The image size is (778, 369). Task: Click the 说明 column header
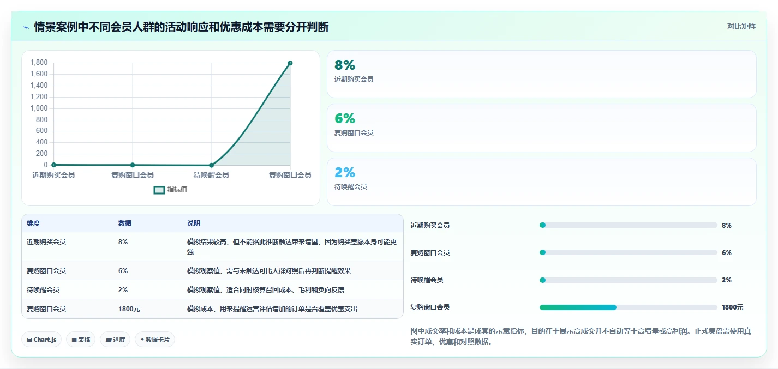coord(193,223)
